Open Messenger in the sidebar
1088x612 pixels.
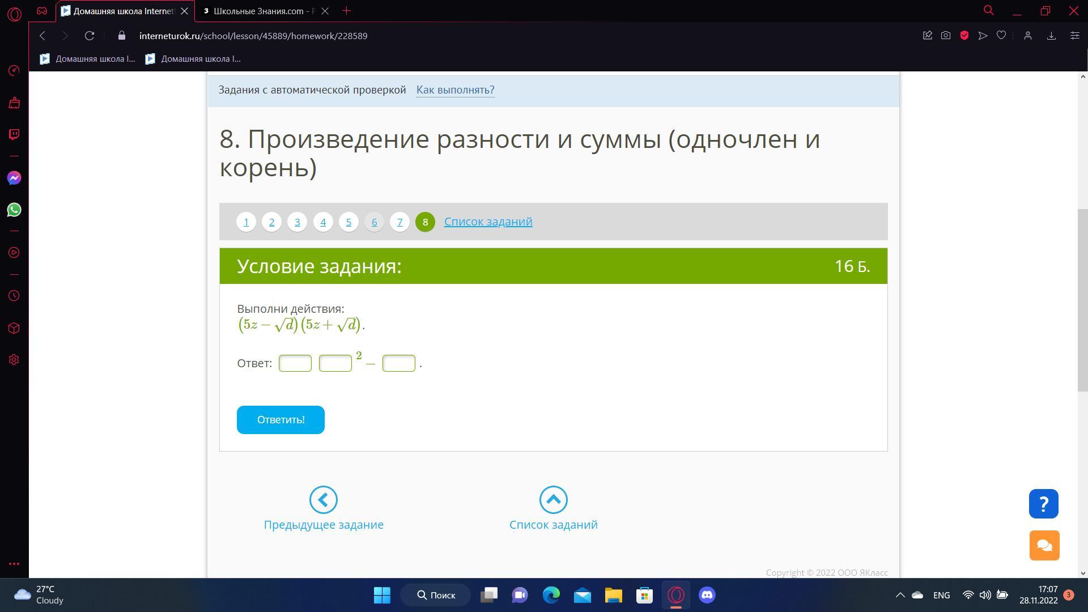pos(14,178)
